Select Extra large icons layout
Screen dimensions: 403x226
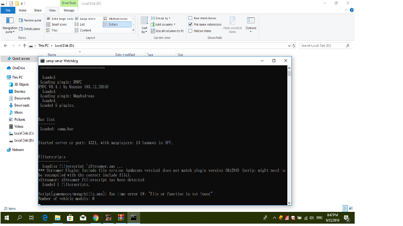(x=60, y=19)
